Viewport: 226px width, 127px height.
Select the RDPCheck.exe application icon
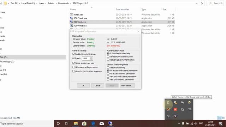coord(71,18)
